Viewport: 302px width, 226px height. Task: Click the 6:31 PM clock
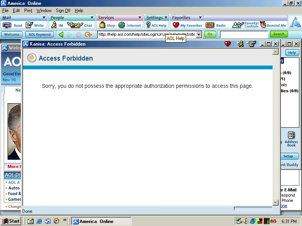(289, 221)
